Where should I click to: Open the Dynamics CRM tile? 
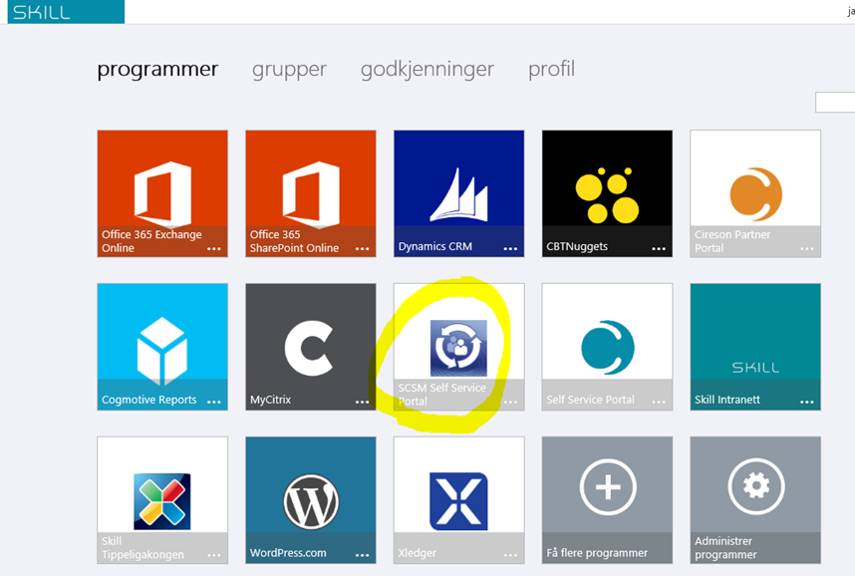tap(459, 193)
